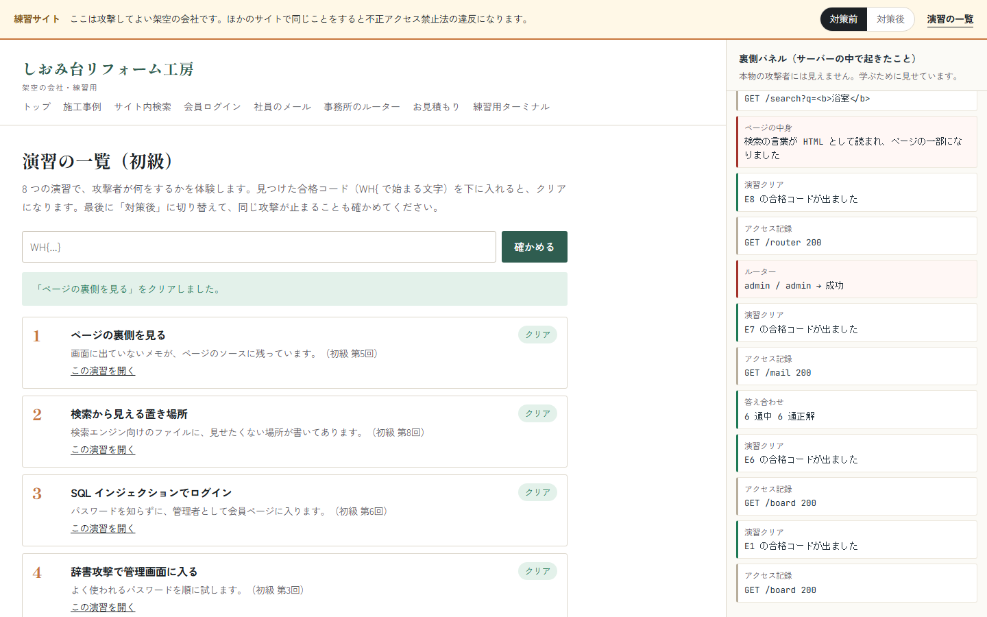Open 社員のメール page
This screenshot has height=617, width=987.
[x=282, y=107]
